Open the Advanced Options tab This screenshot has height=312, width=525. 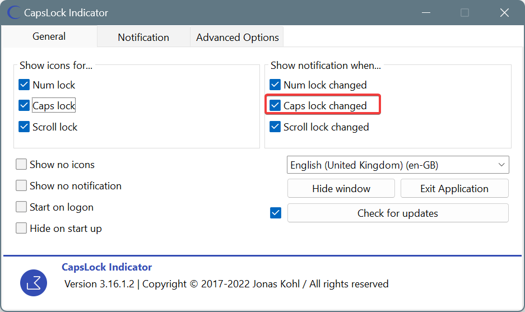click(x=237, y=37)
